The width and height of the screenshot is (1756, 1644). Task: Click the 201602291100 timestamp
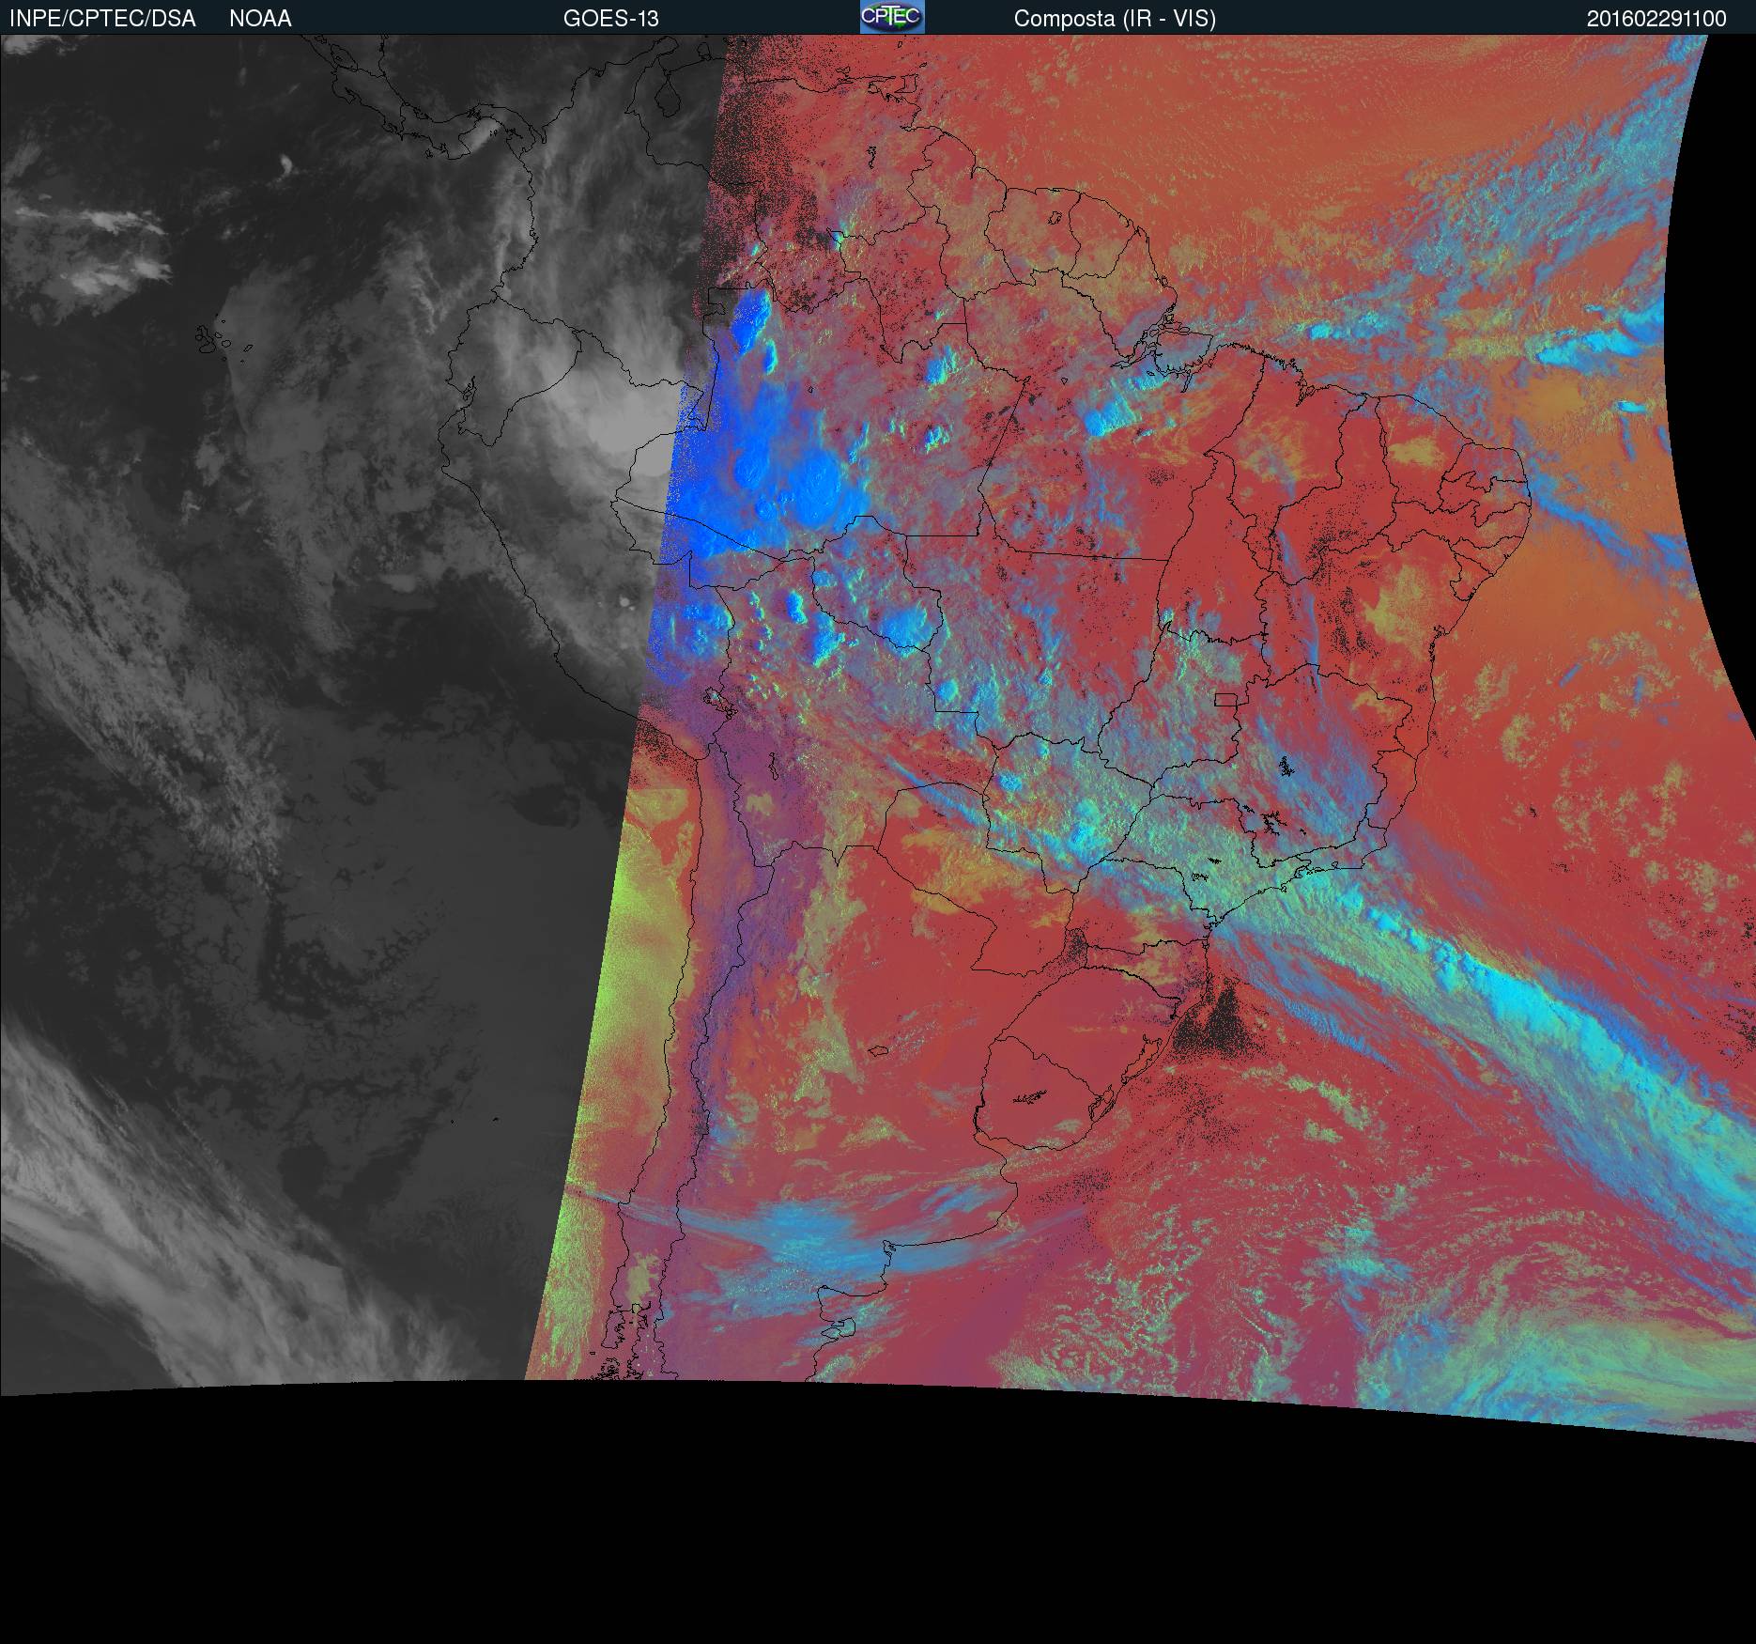1656,19
